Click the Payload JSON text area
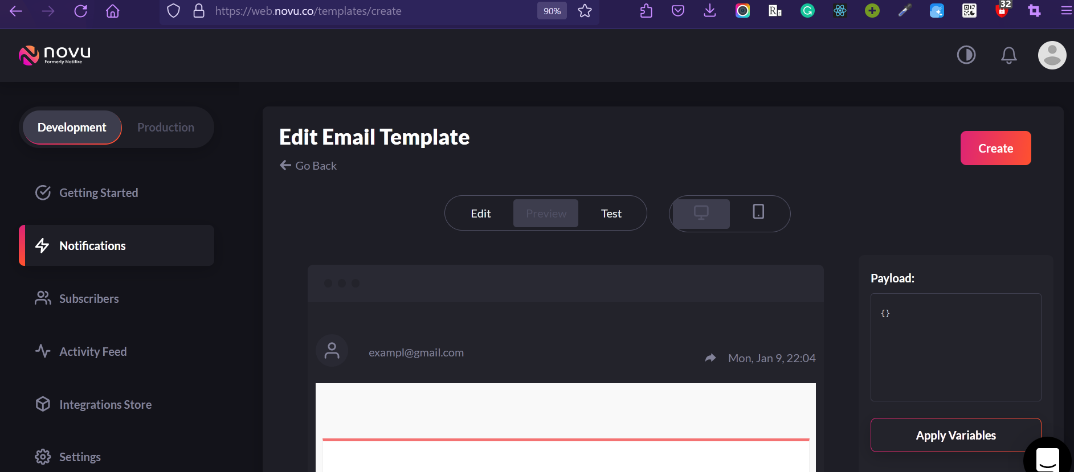Viewport: 1074px width, 472px height. click(x=956, y=347)
